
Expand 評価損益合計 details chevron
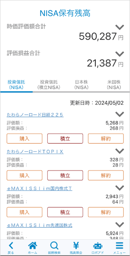pyautogui.click(x=120, y=54)
